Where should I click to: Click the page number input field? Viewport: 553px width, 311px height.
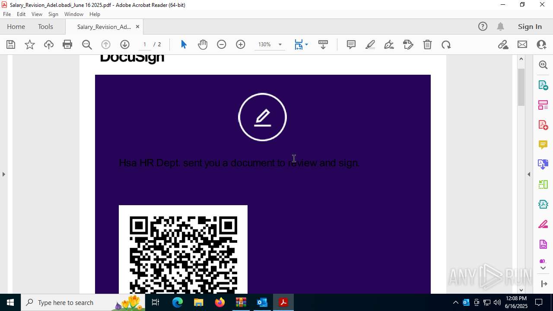[x=145, y=44]
